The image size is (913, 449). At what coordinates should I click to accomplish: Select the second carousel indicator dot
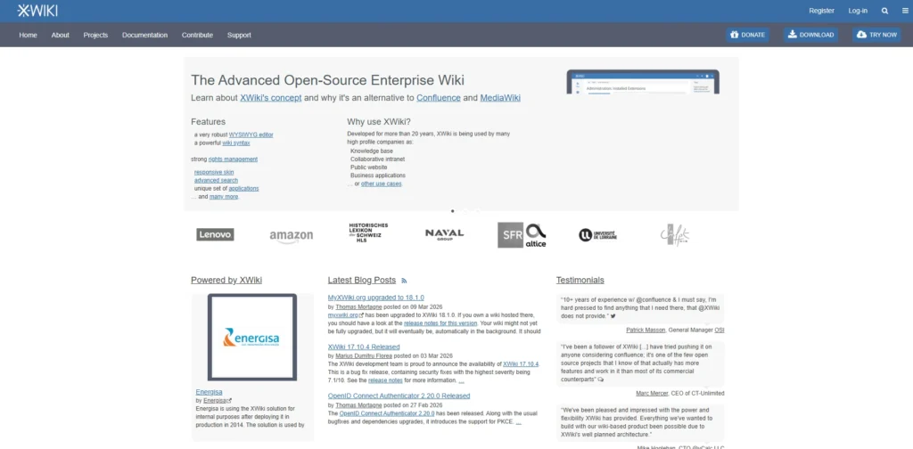click(x=465, y=211)
